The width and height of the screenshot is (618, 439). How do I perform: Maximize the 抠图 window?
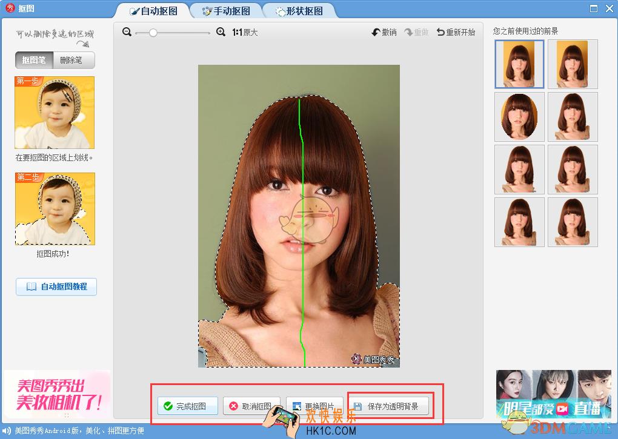pyautogui.click(x=594, y=8)
